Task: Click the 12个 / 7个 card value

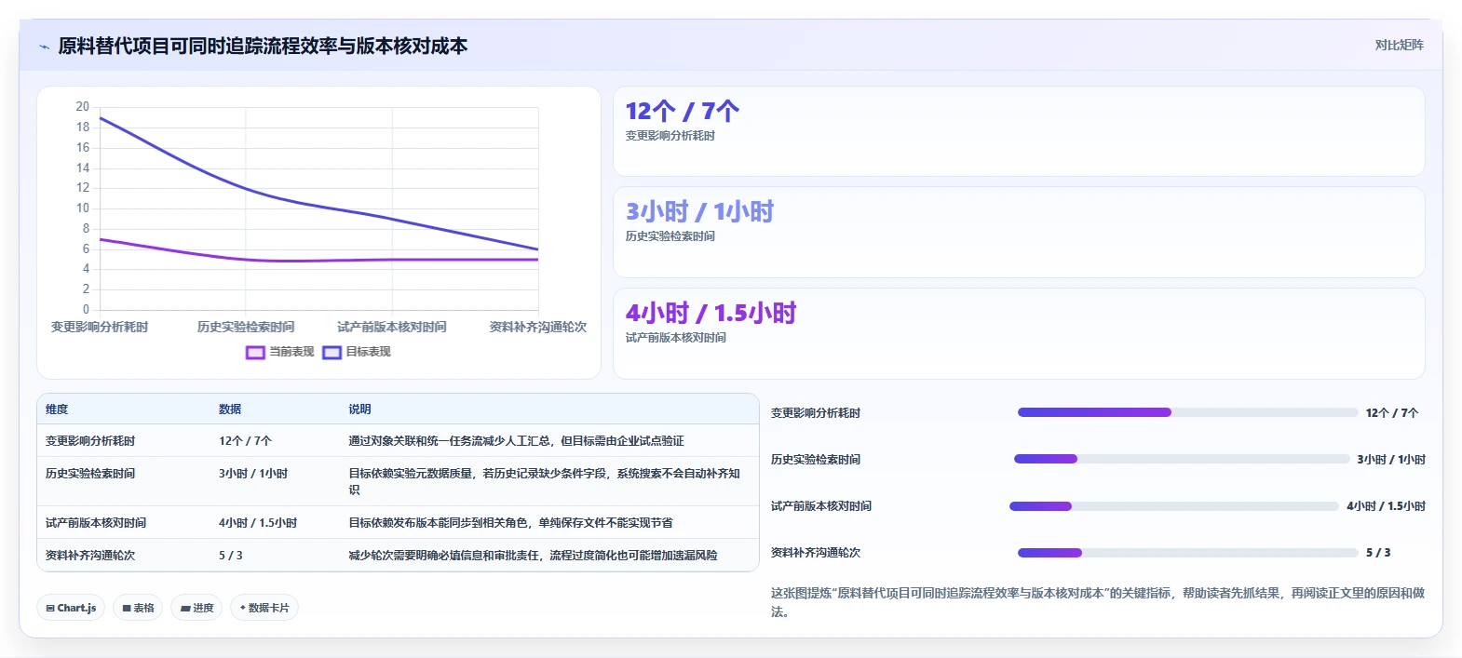Action: pyautogui.click(x=682, y=112)
